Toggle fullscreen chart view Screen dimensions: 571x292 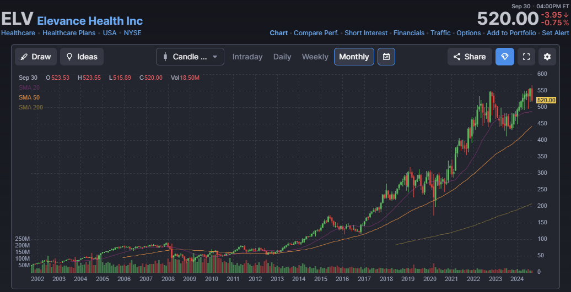click(526, 57)
